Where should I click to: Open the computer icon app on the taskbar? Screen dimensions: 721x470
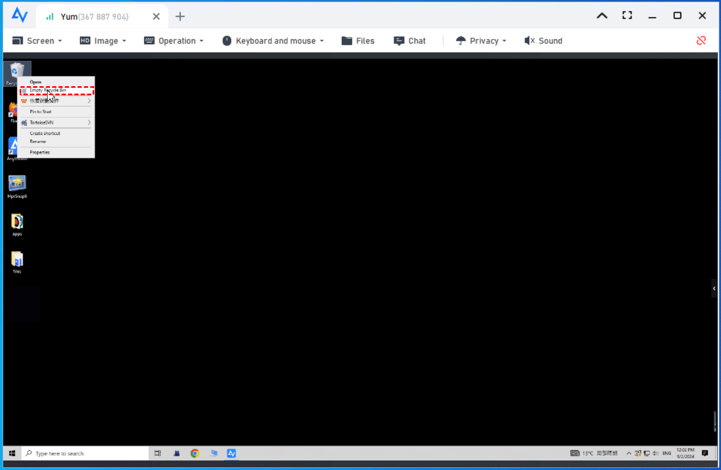pyautogui.click(x=214, y=453)
